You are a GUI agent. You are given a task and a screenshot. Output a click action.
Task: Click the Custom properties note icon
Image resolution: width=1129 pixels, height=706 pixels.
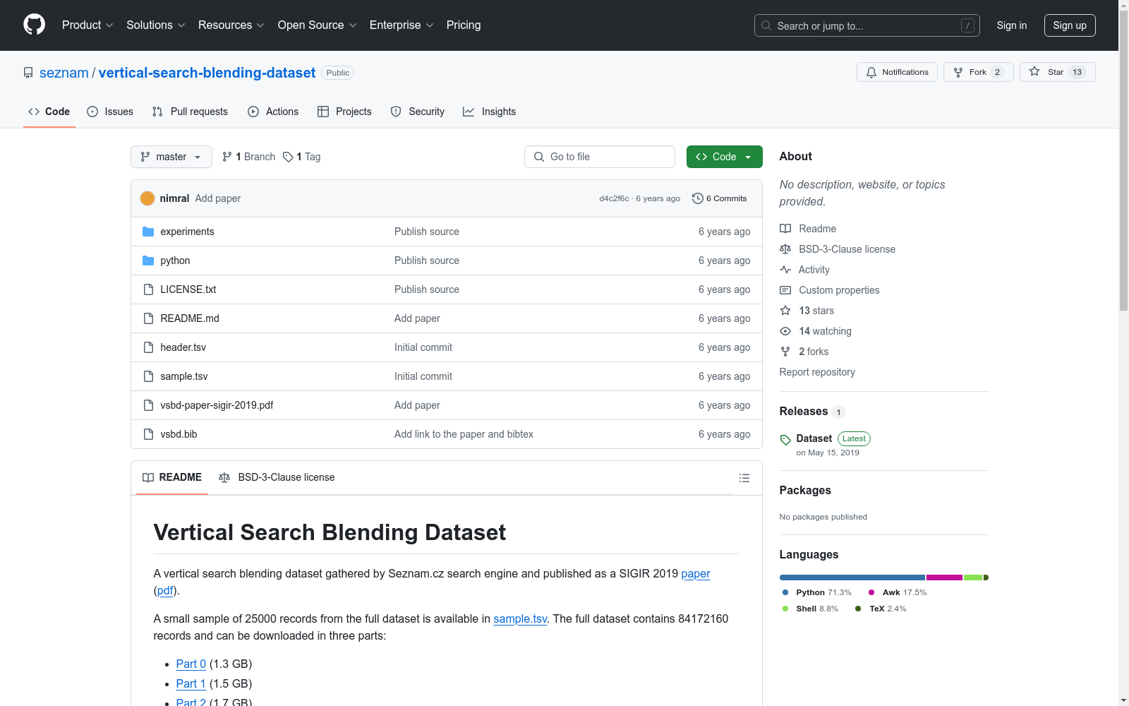coord(785,290)
